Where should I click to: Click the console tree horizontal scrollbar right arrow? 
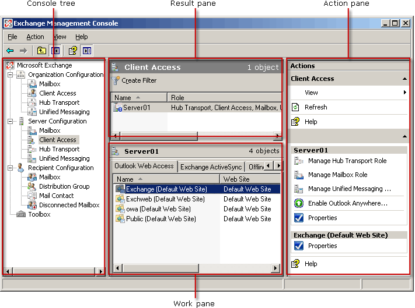pos(100,271)
